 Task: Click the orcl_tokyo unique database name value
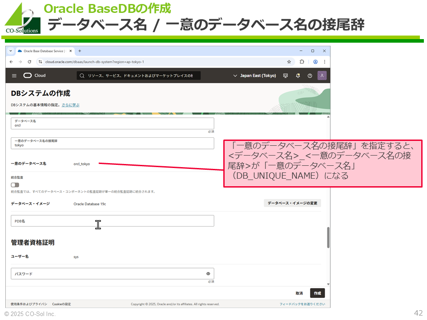coord(82,164)
